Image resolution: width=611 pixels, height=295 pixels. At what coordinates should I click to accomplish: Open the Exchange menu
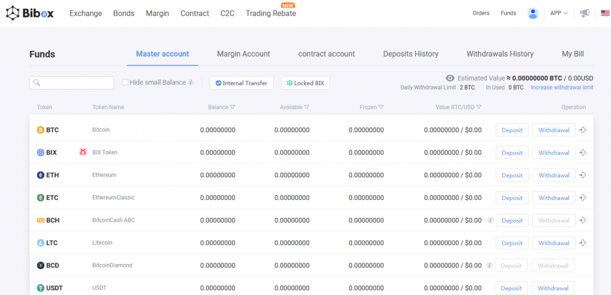pyautogui.click(x=86, y=13)
